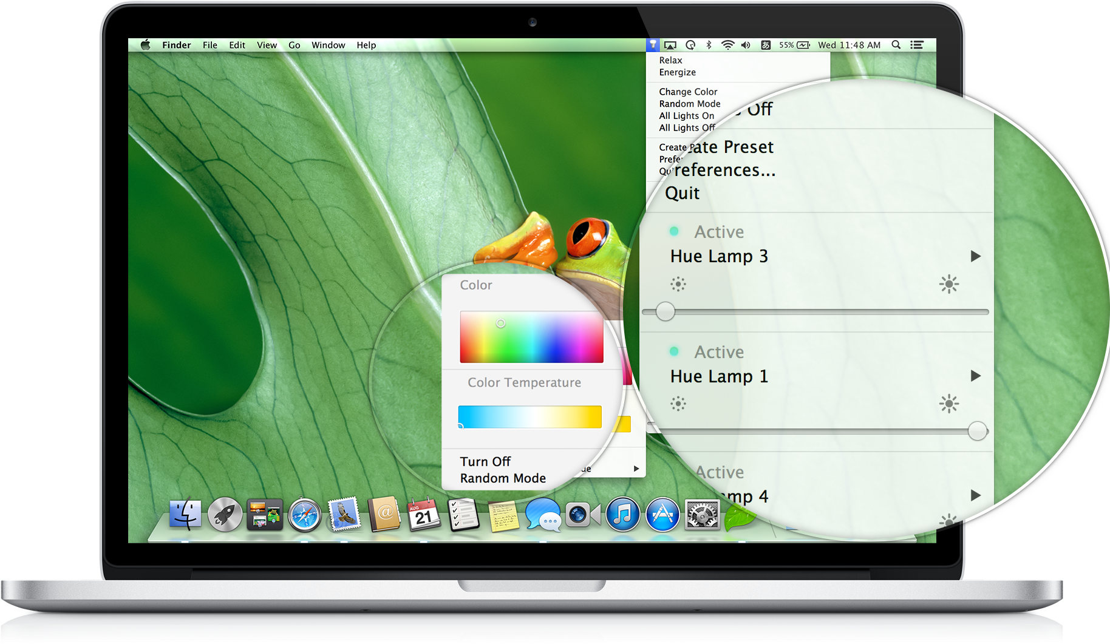Launch Launchpad rocket in the Dock
The image size is (1110, 644).
(x=225, y=515)
